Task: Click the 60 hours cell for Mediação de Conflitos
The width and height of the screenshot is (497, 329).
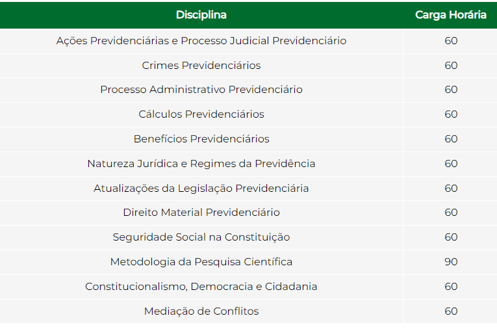Action: pyautogui.click(x=451, y=311)
